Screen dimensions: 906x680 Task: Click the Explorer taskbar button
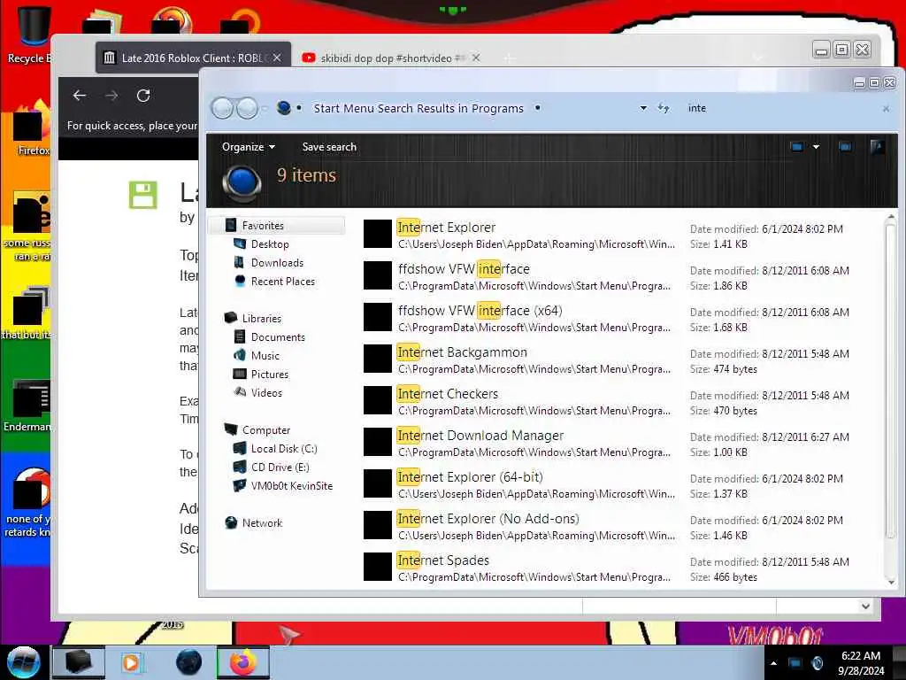79,662
